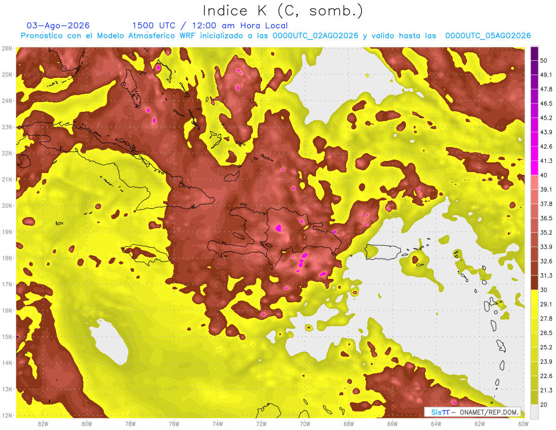Screen dimensions: 556x430
Task: Click the "45.2" color scale label
Action: tap(546, 117)
